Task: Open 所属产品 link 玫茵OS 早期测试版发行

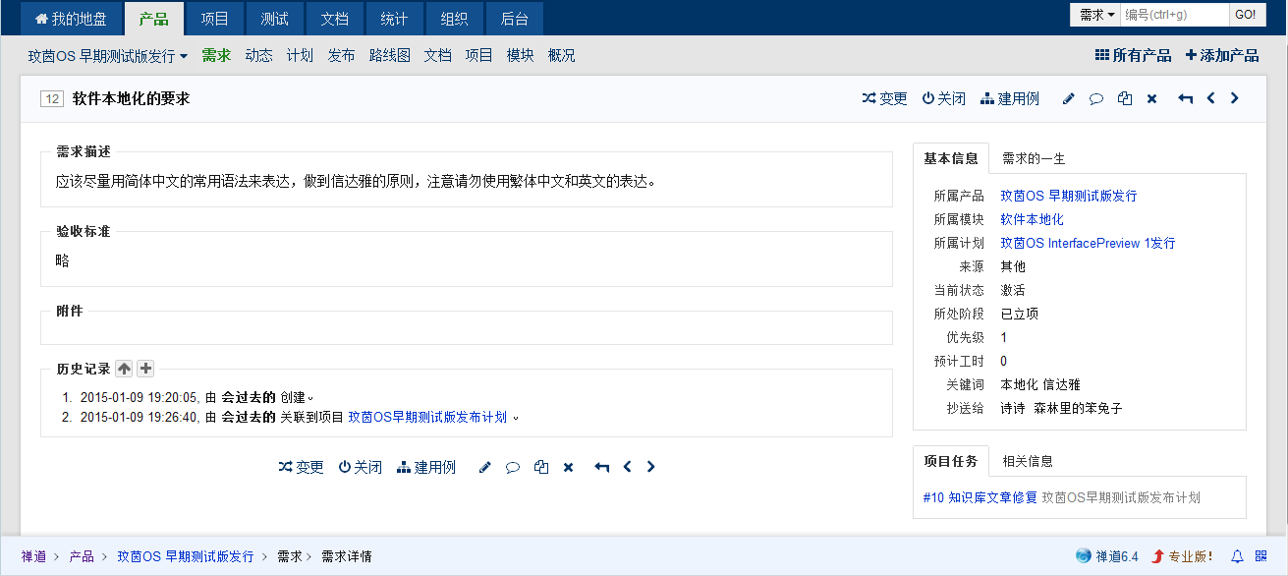Action: pos(1069,196)
